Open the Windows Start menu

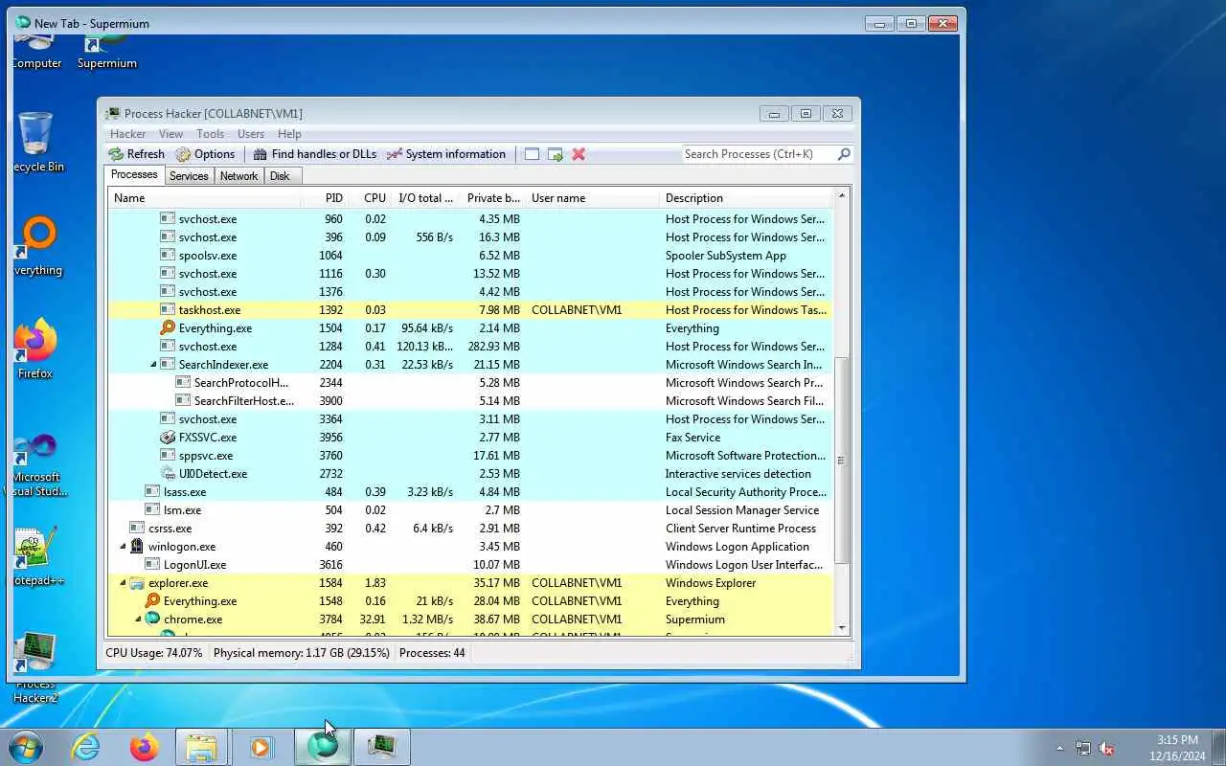[x=26, y=747]
